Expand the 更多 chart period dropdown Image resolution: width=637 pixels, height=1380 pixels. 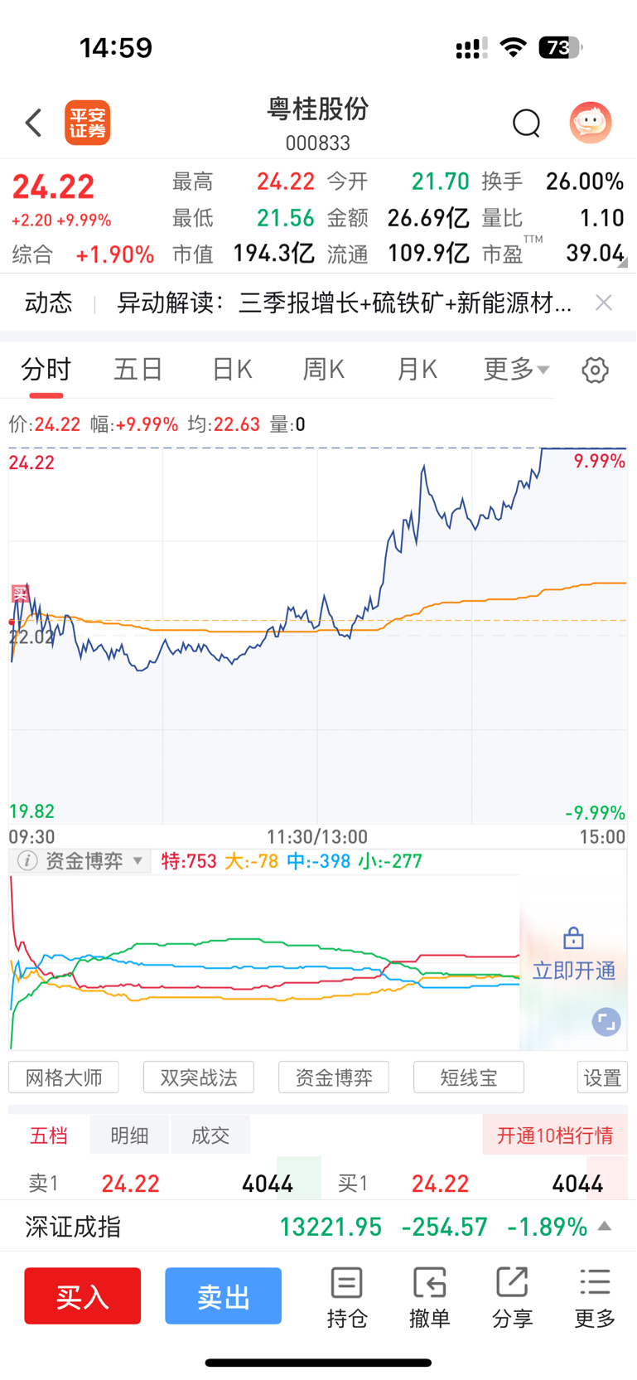516,369
